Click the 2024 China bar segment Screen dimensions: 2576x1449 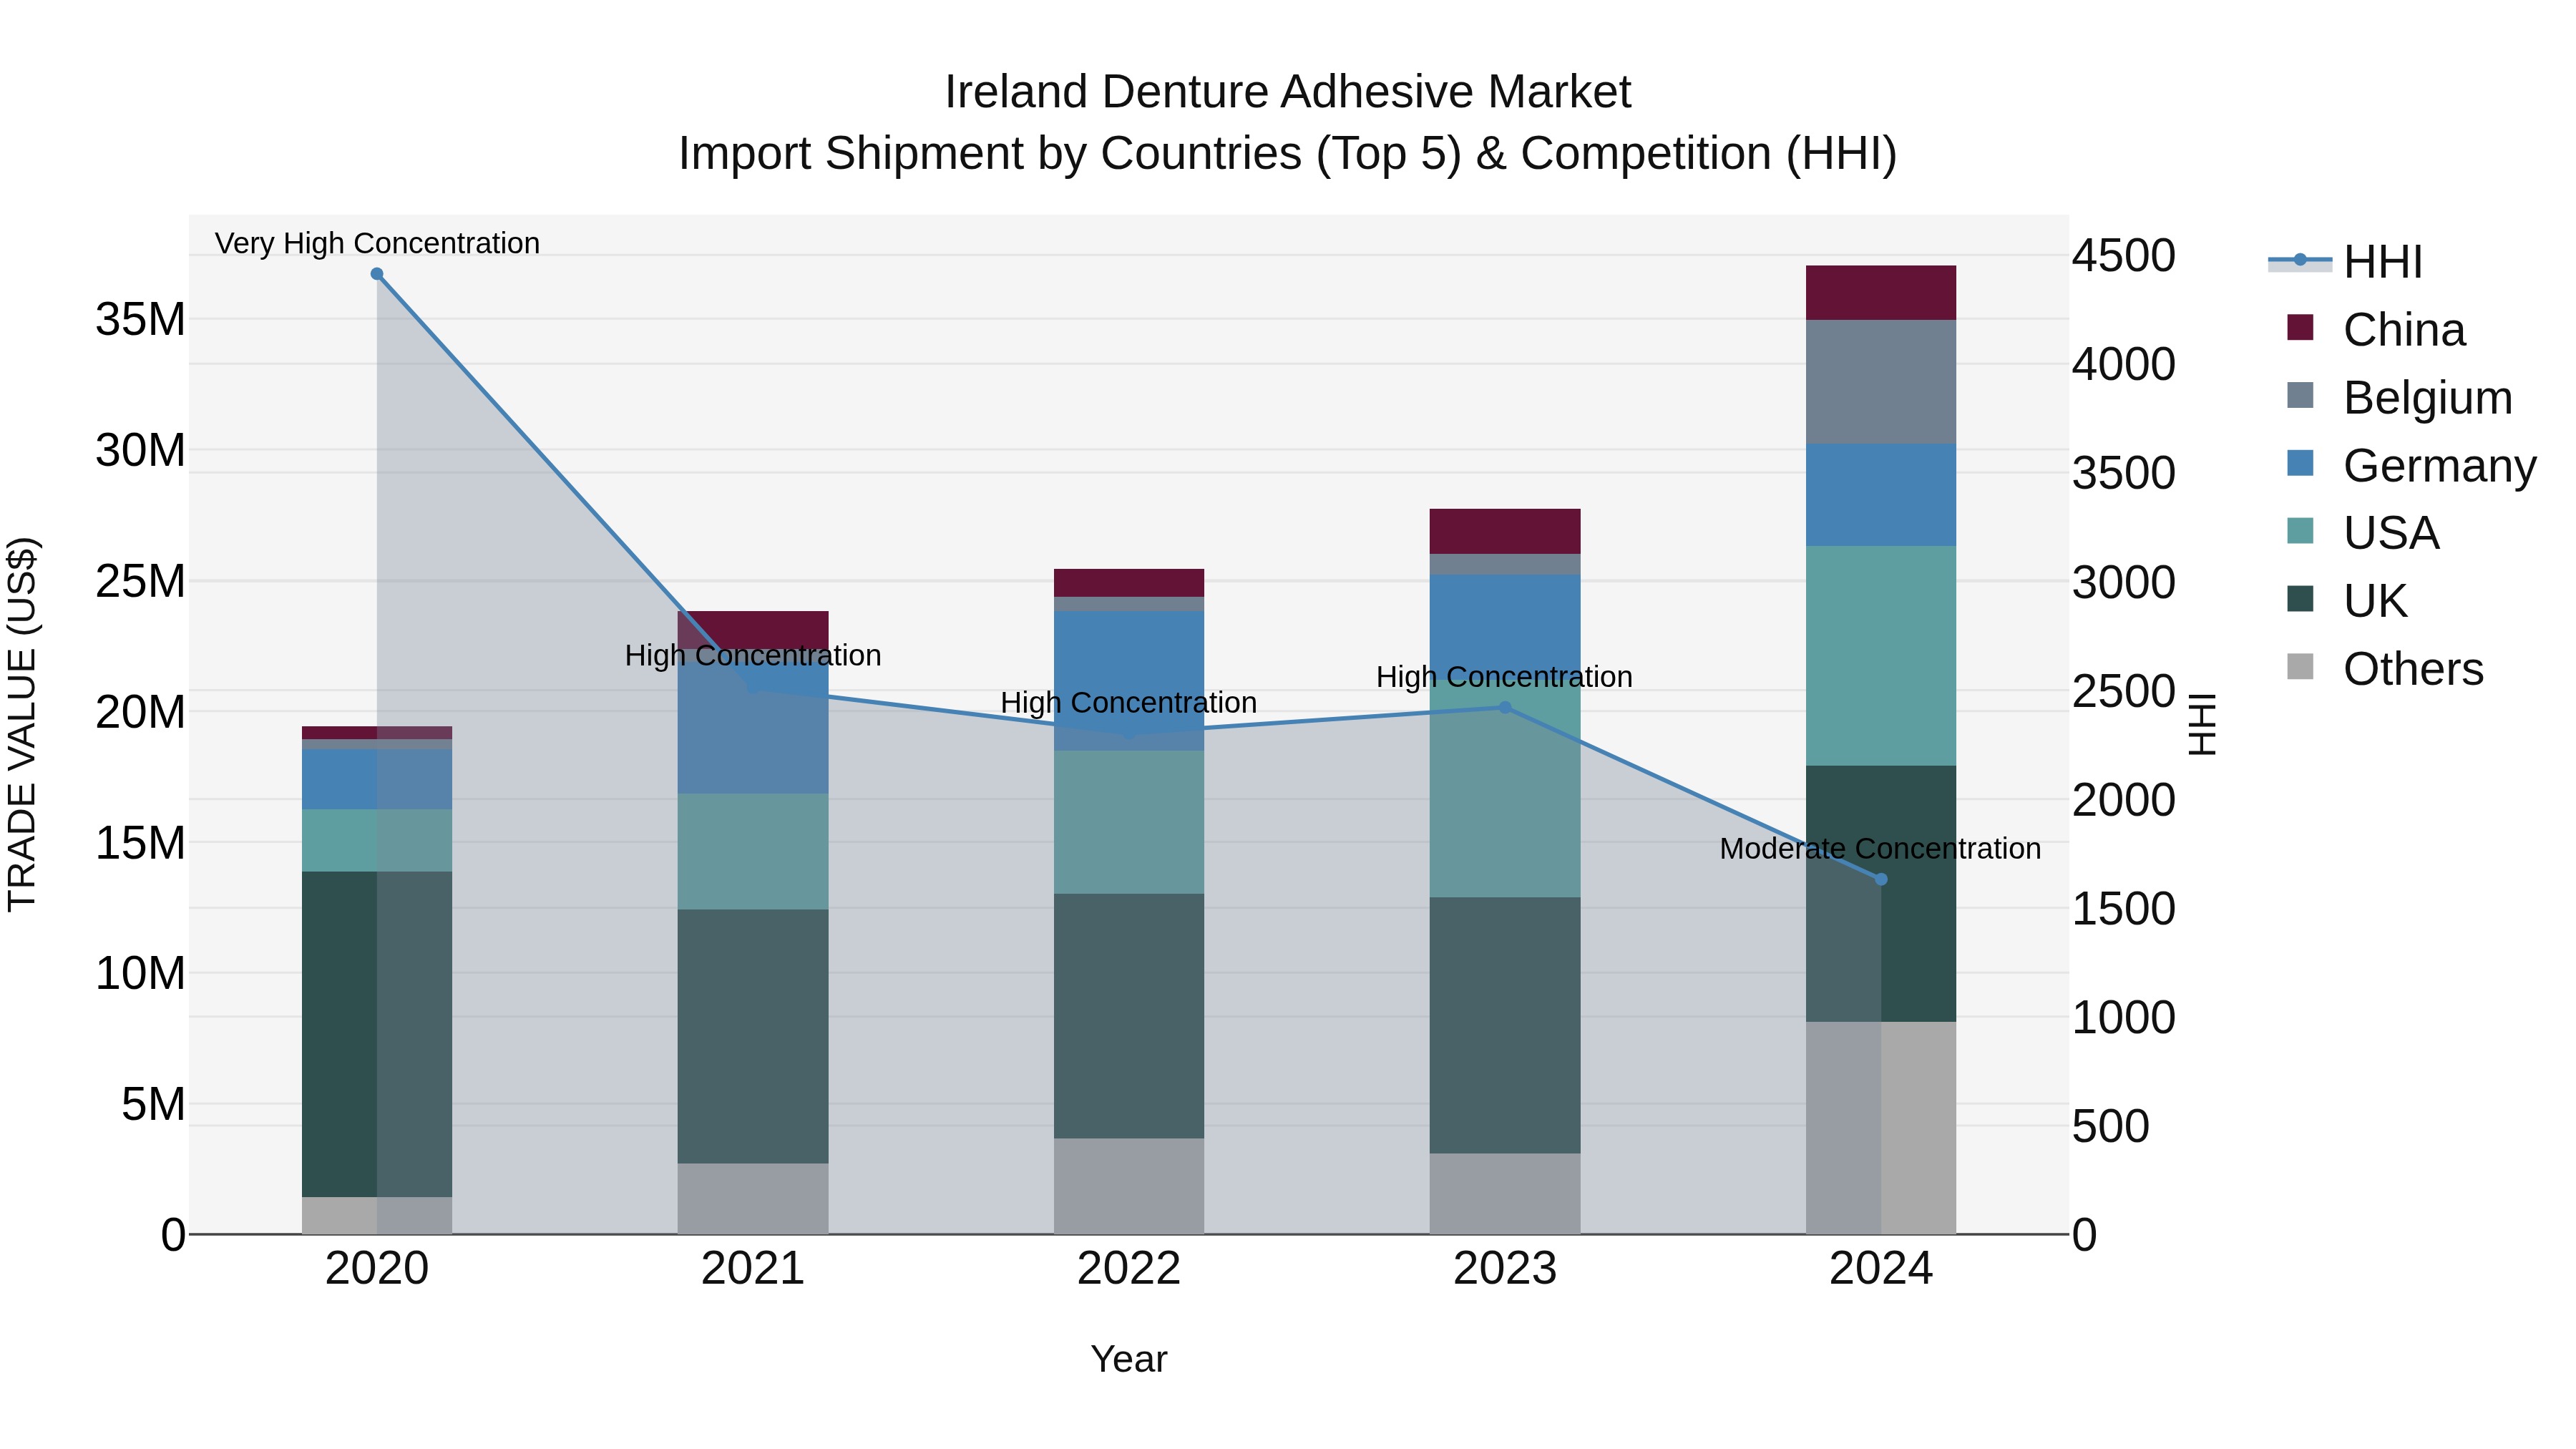(x=1881, y=293)
